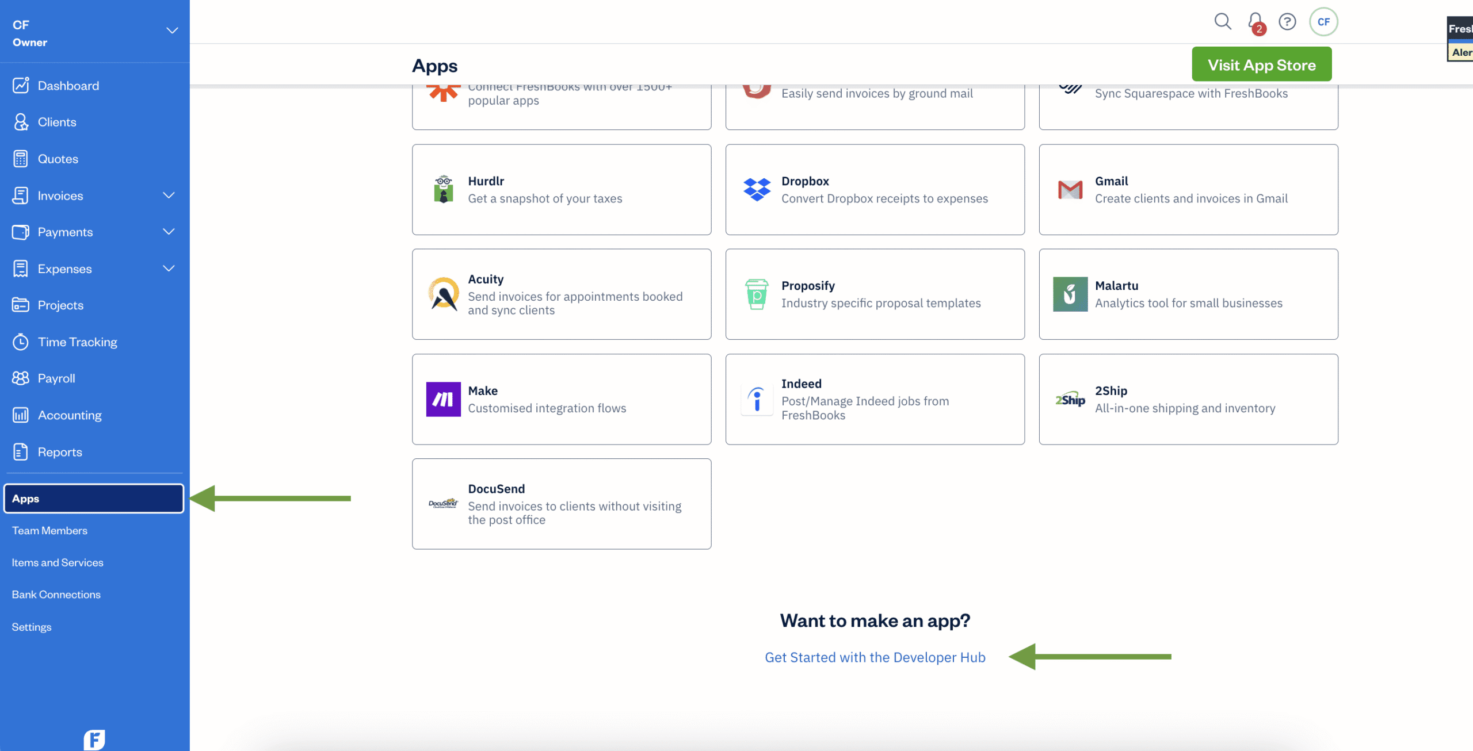Click the Dropbox app logo
Screen dimensions: 1473x751
pyautogui.click(x=757, y=189)
